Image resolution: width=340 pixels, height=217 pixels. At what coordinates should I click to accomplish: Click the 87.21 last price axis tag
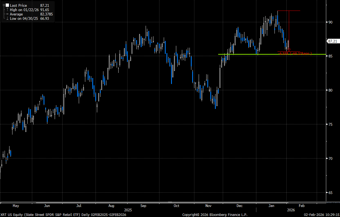pyautogui.click(x=332, y=41)
